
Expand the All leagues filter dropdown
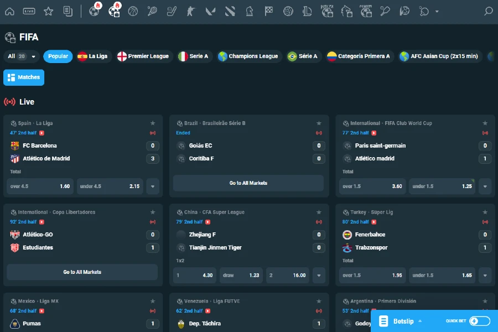[19, 56]
